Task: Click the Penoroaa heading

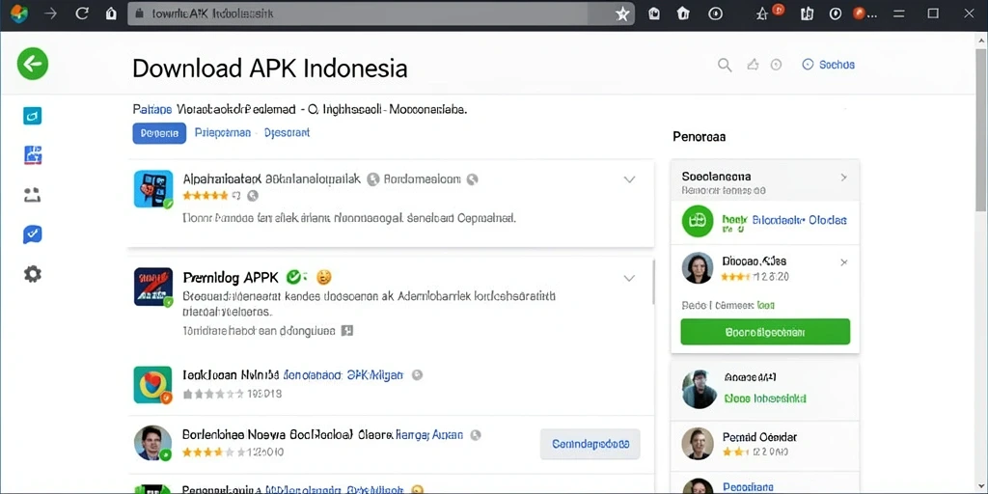Action: [699, 136]
